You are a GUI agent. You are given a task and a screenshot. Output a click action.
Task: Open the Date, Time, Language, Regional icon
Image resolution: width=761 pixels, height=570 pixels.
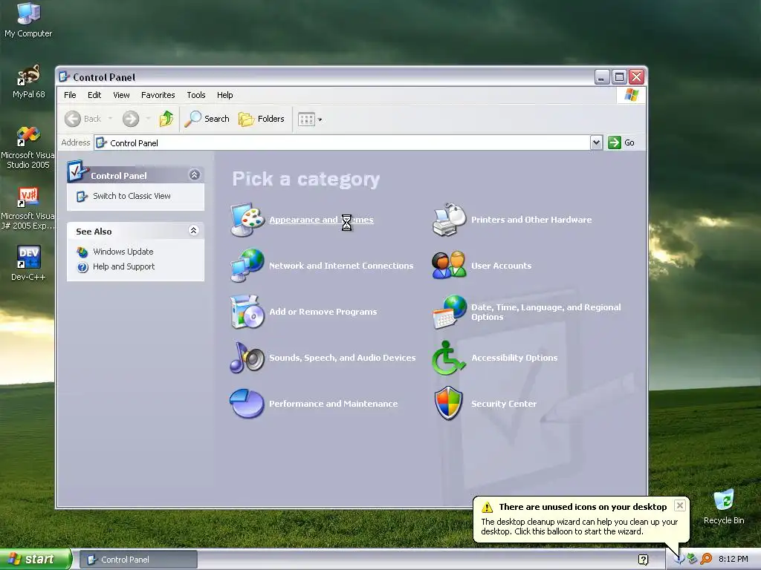pos(449,312)
